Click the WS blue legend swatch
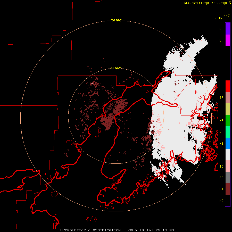 point(228,143)
